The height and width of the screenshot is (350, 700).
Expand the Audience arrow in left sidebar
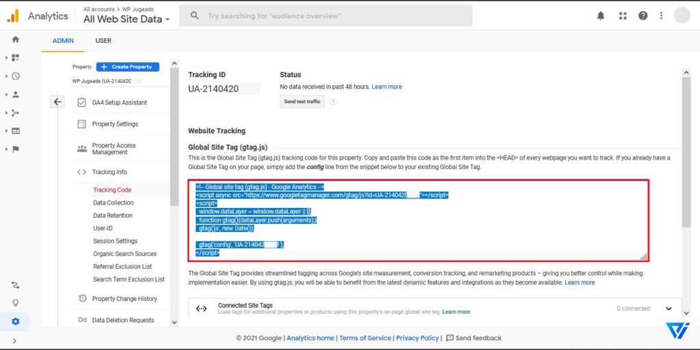[x=6, y=94]
